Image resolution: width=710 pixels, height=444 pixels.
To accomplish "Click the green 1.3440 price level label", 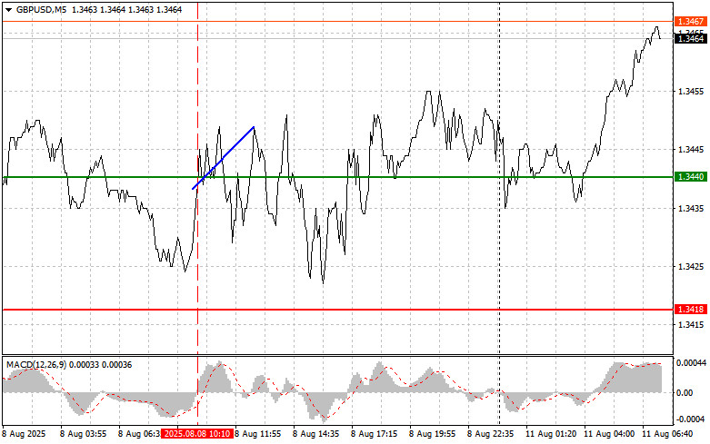I will pos(691,177).
